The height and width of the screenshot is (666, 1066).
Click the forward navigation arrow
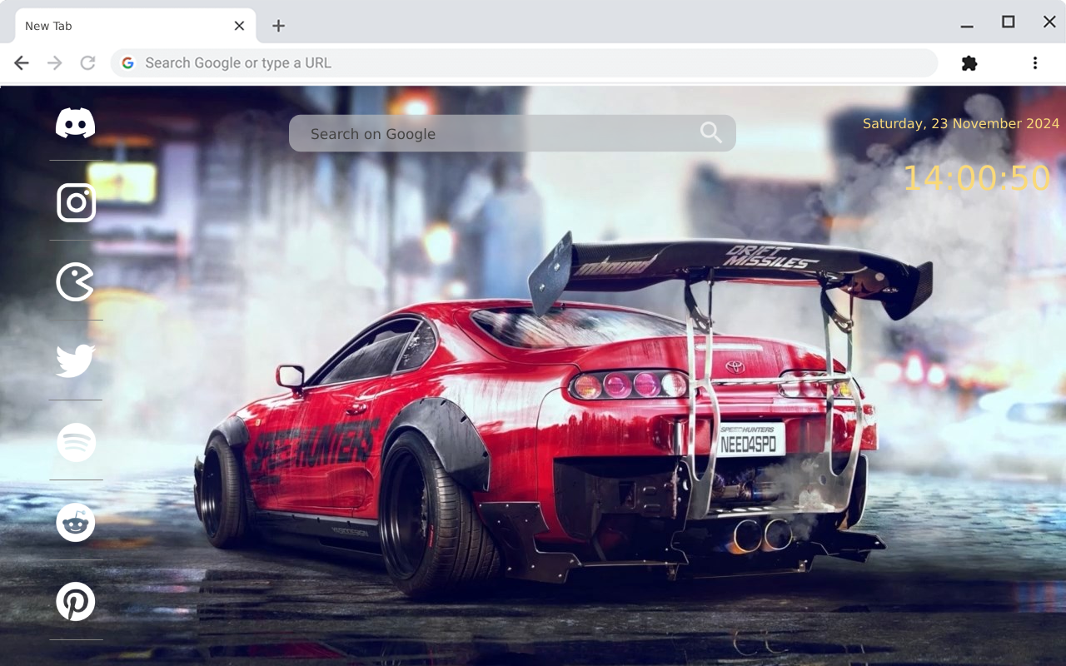54,62
